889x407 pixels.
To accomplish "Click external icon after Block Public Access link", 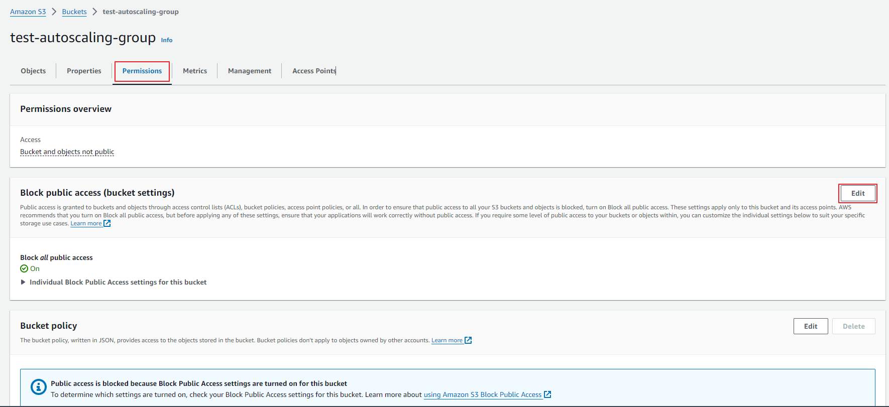I will [547, 394].
